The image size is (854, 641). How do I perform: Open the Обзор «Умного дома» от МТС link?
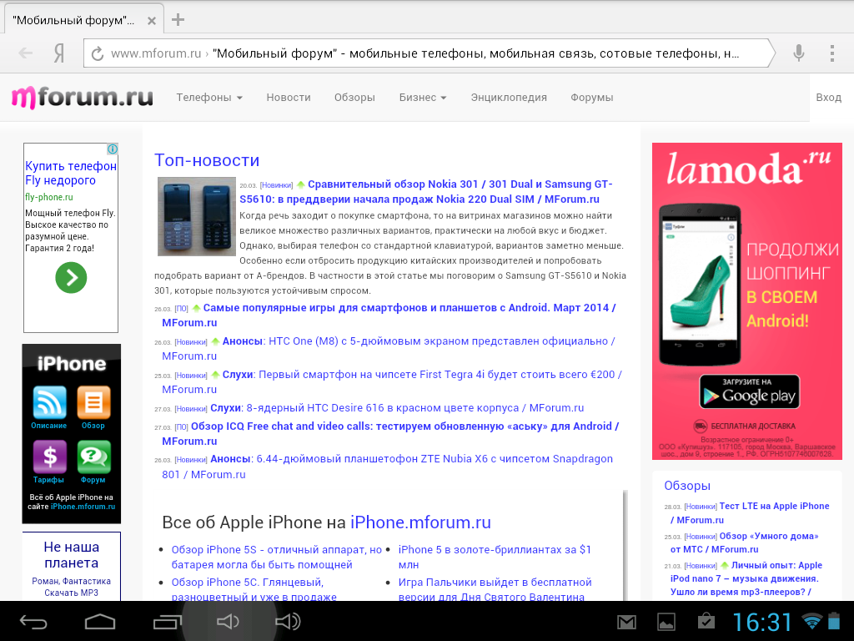click(x=745, y=543)
